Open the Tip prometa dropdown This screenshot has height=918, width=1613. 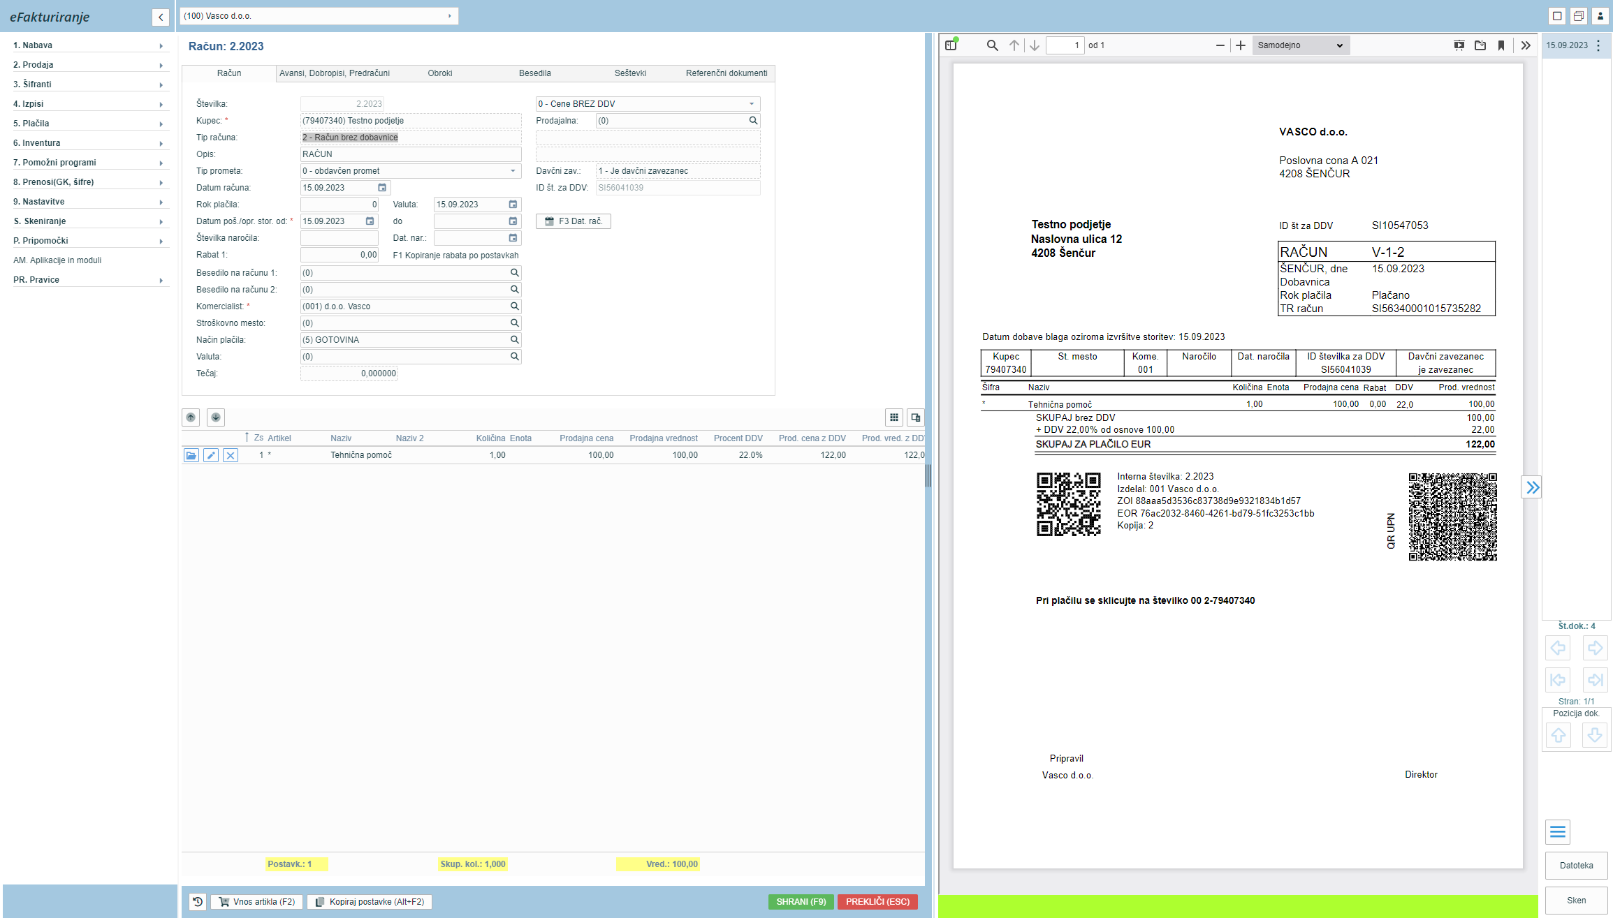click(x=411, y=171)
